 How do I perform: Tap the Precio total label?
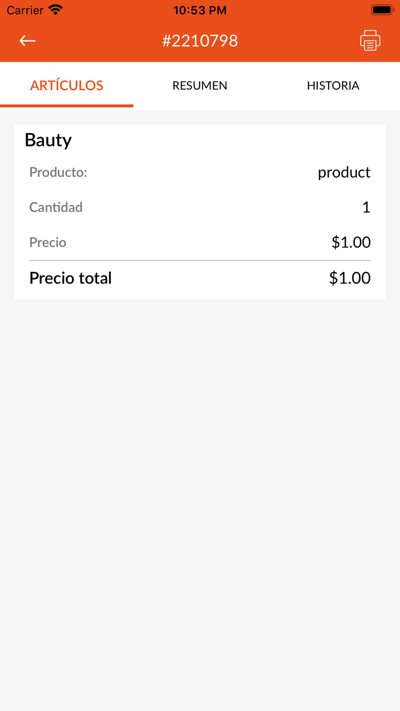(70, 278)
